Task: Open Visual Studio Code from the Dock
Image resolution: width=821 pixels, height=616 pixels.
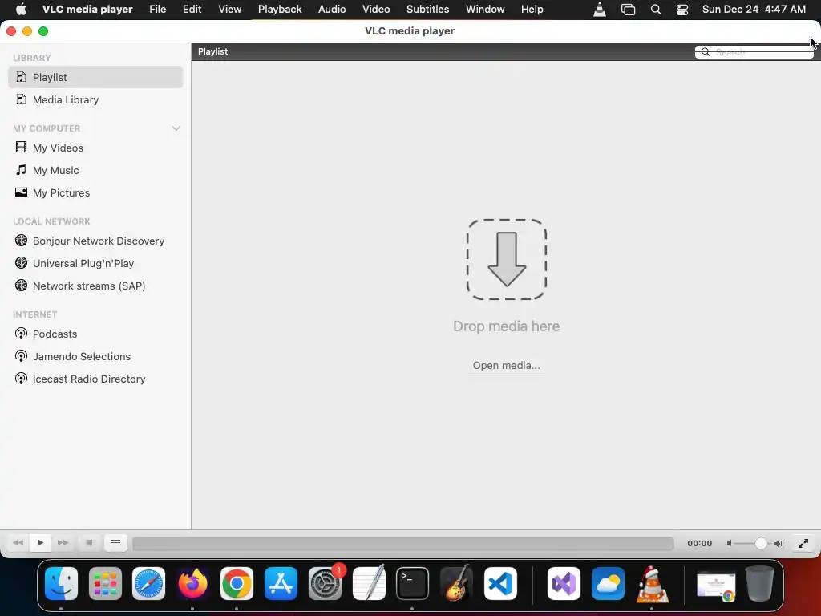Action: pos(500,584)
